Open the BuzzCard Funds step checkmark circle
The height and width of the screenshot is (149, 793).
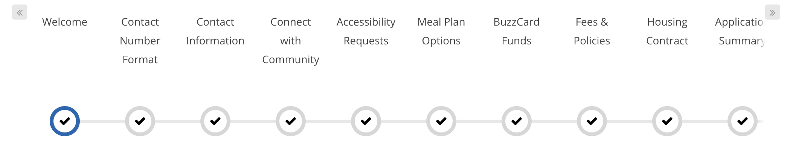[x=517, y=121]
